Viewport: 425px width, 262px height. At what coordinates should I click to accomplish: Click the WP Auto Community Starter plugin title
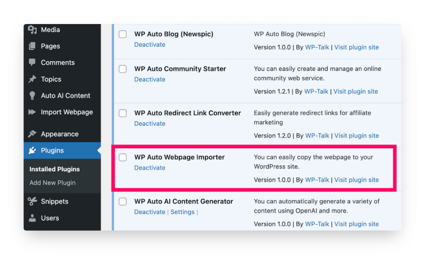180,69
